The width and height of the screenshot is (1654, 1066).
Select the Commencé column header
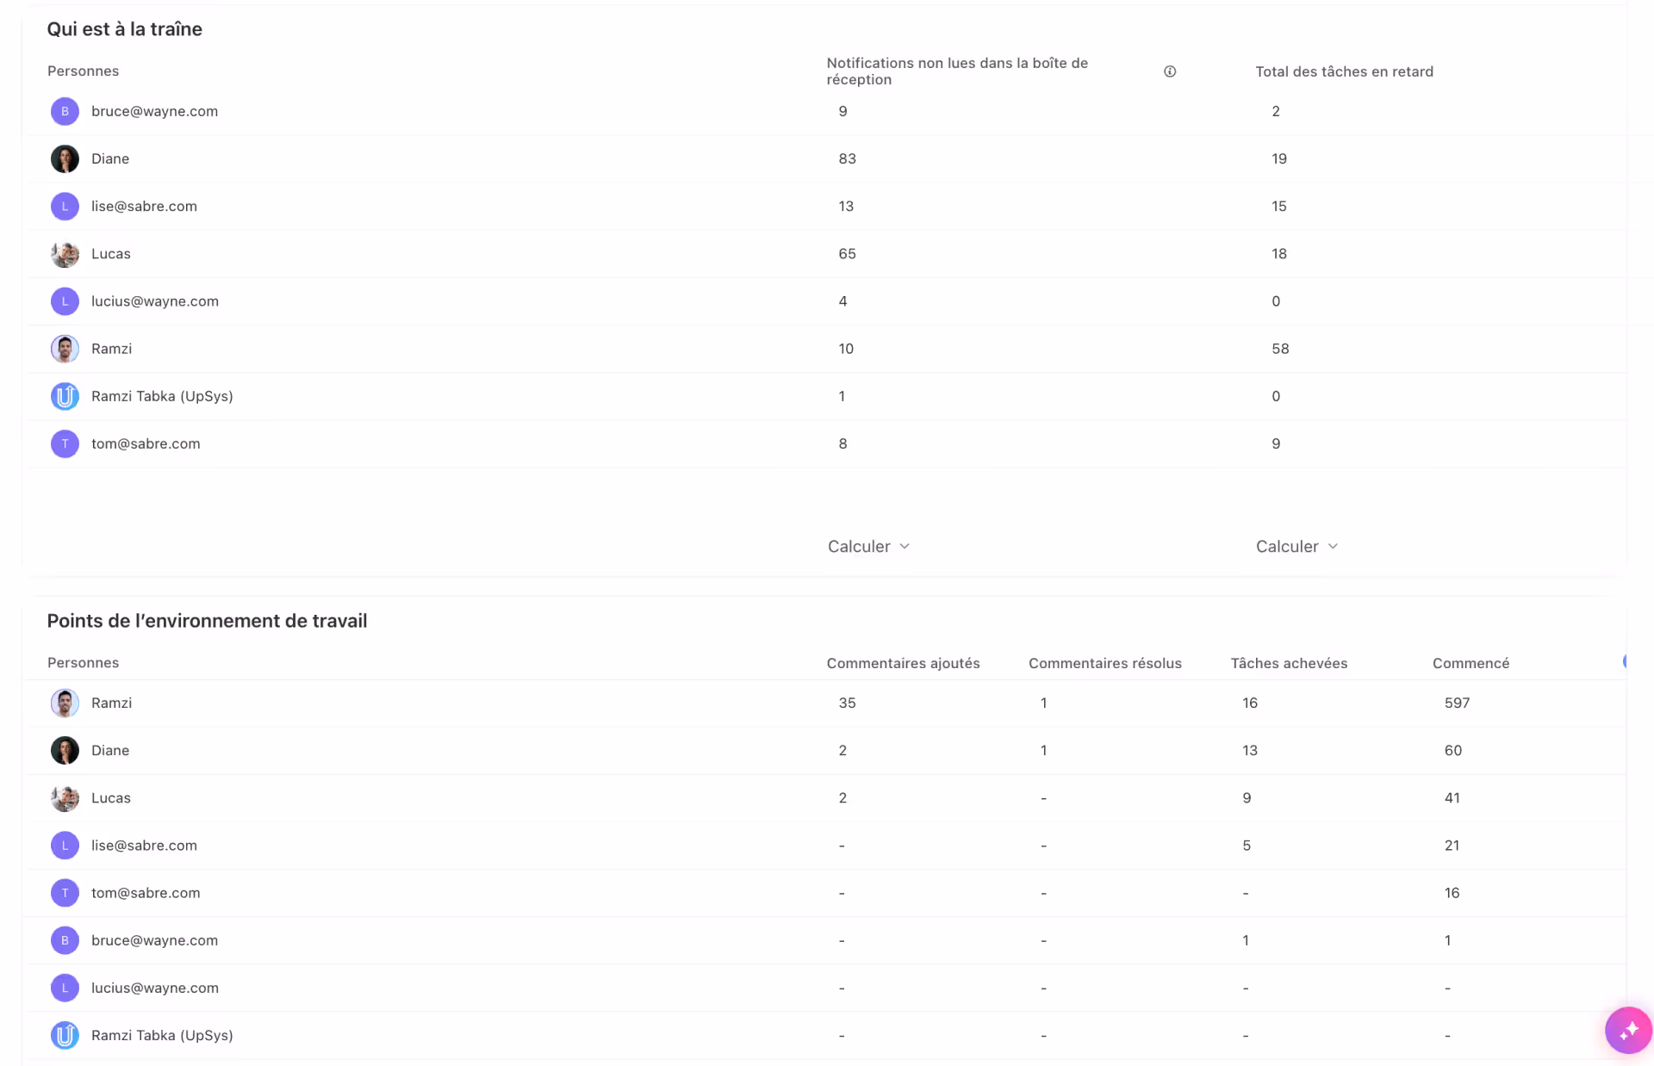pos(1471,663)
